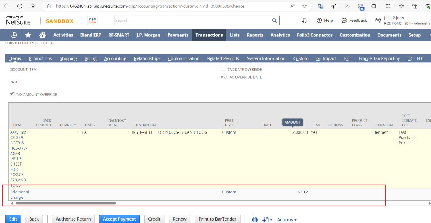
Task: Click the print icon near Actions
Action: 255,219
